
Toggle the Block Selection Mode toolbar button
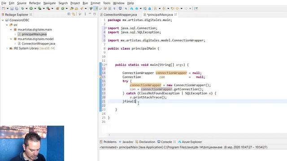pyautogui.click(x=109, y=8)
